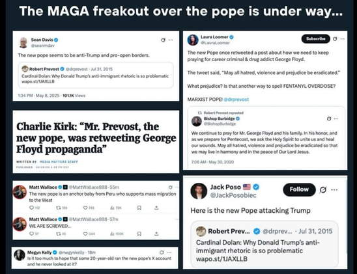Click the Grok icon on Bishop Burbidge's tweet
Viewport: 357px width, 274px height.
tap(329, 118)
